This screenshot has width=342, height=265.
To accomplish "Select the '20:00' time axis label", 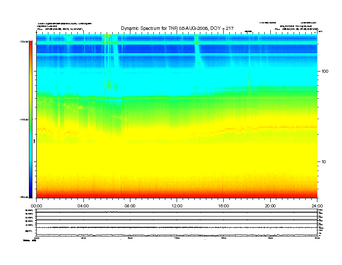I will coord(270,206).
